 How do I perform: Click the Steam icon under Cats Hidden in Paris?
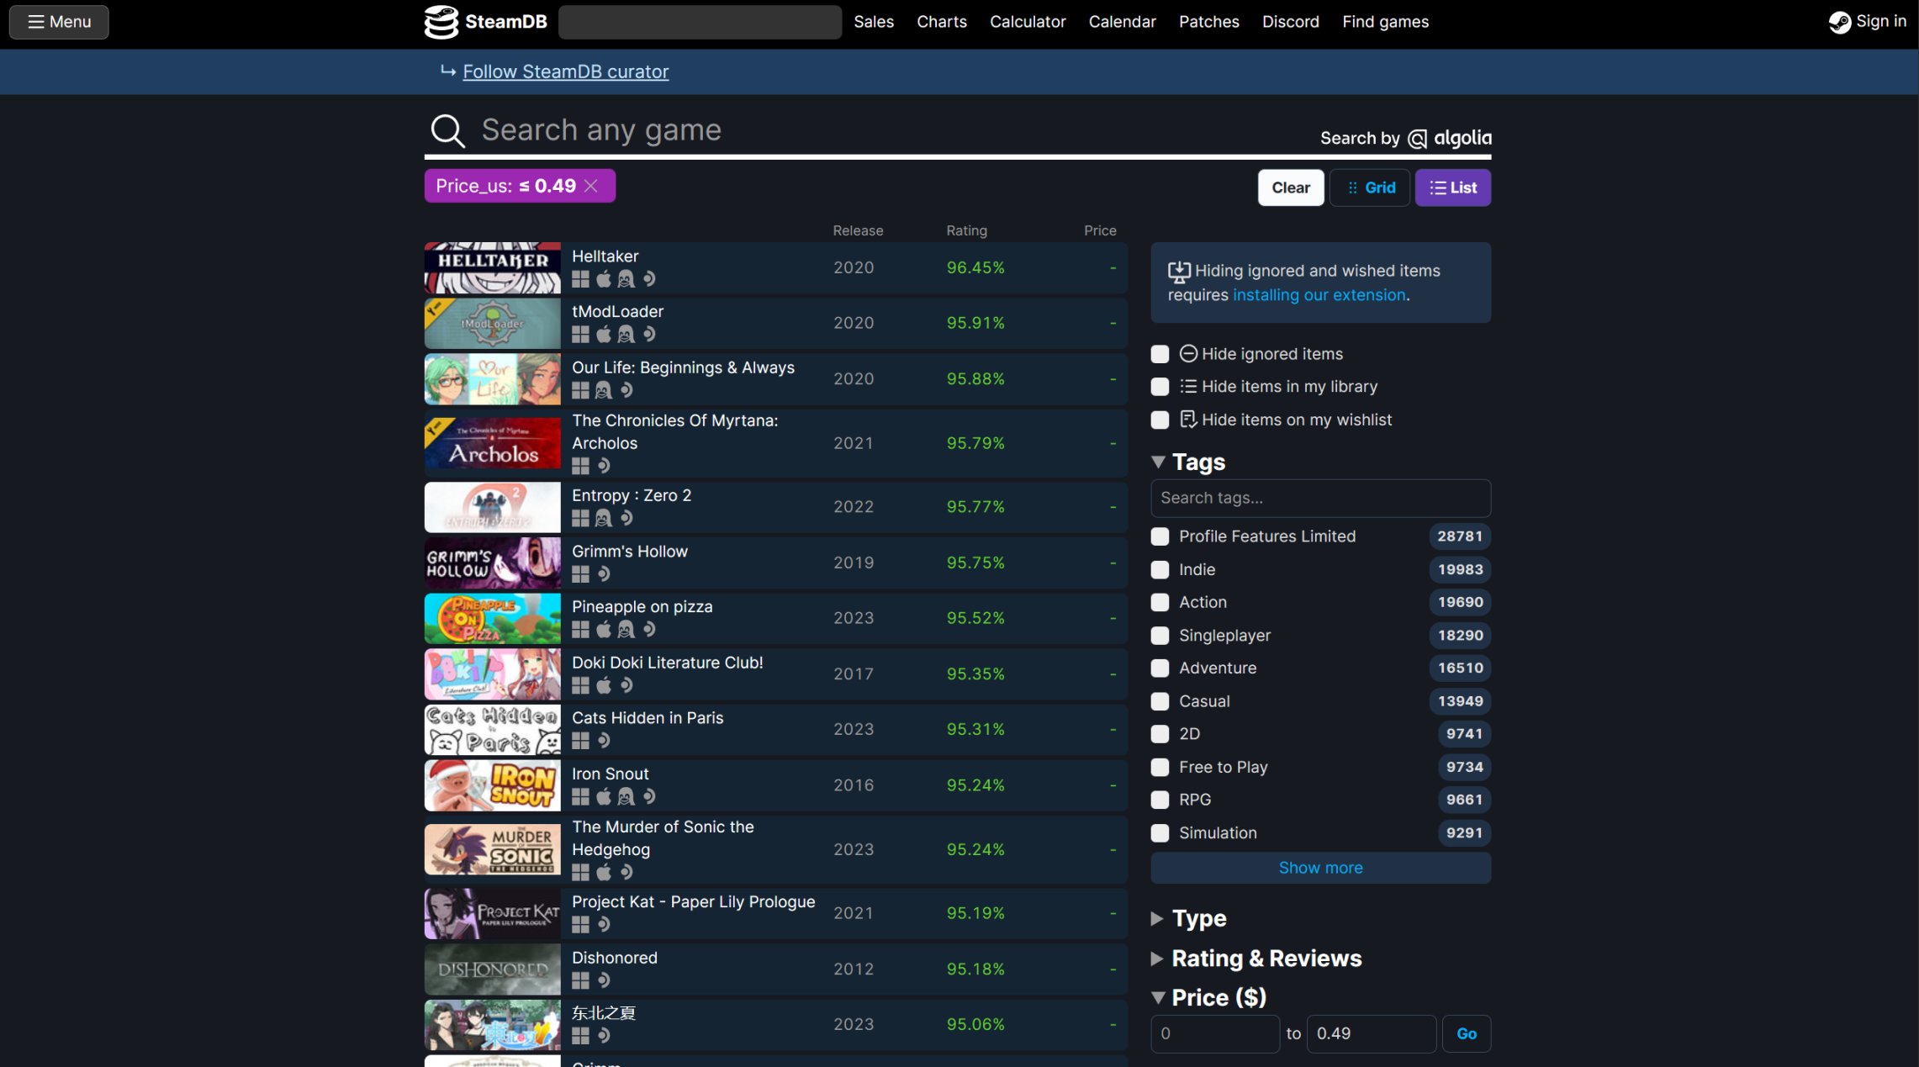point(604,741)
